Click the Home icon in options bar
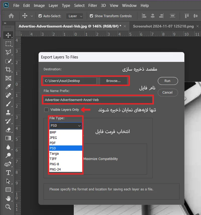This screenshot has height=215, width=201. click(11, 16)
